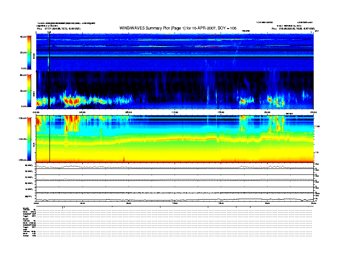Click the WIND/WAVES Summary Plot title
This screenshot has height=261, width=338.
(x=178, y=28)
